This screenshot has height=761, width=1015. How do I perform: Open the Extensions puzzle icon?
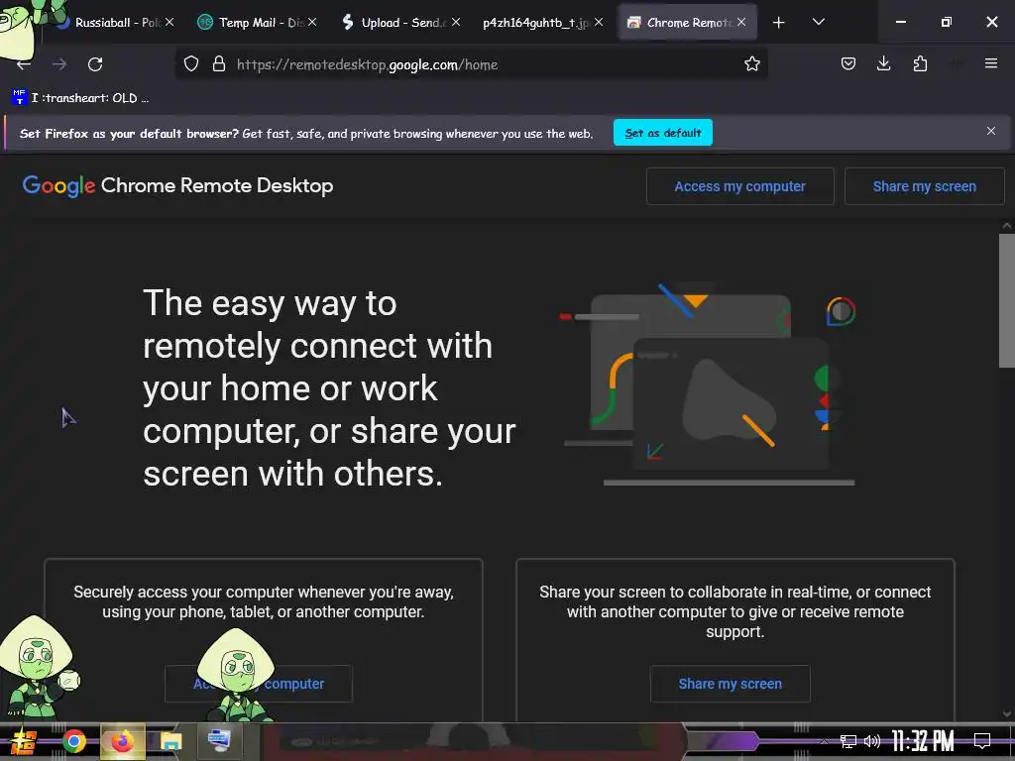click(x=920, y=64)
